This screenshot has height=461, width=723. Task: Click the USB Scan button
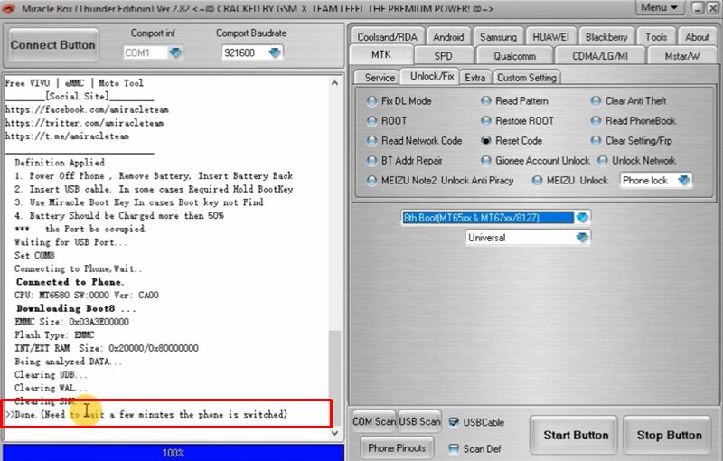[419, 421]
